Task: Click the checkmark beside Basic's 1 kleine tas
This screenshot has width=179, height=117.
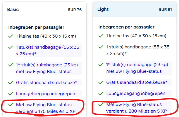Action: coord(11,36)
